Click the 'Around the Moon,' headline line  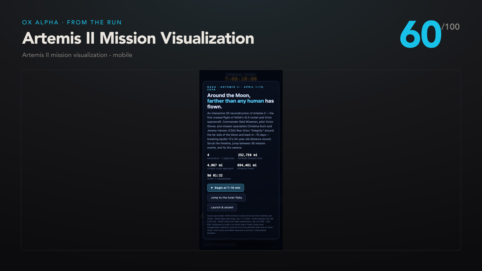(x=229, y=95)
